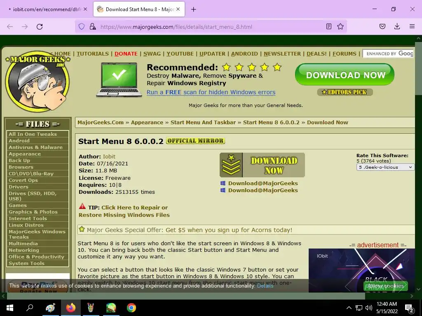Open Acorns special offer link

click(x=229, y=230)
